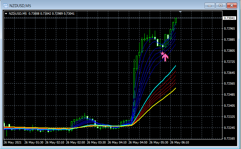Screen dimensions: 241x149
Task: Click the latest green candlestick
Action: 176,20
